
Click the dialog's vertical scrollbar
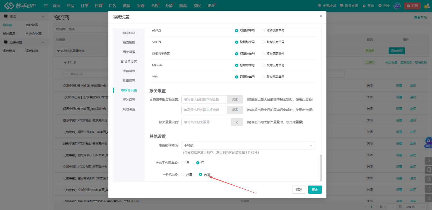(x=321, y=168)
